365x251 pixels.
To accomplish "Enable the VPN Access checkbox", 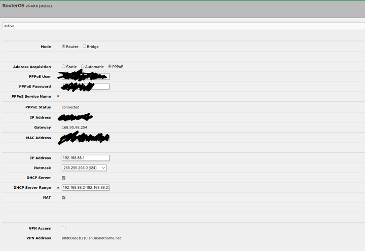I will point(63,228).
